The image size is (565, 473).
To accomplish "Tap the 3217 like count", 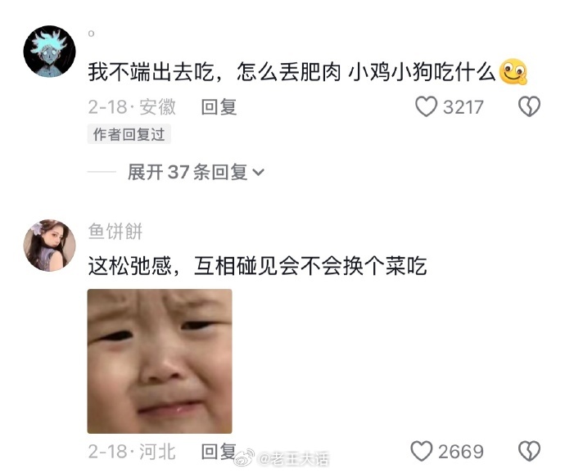I will coord(463,107).
